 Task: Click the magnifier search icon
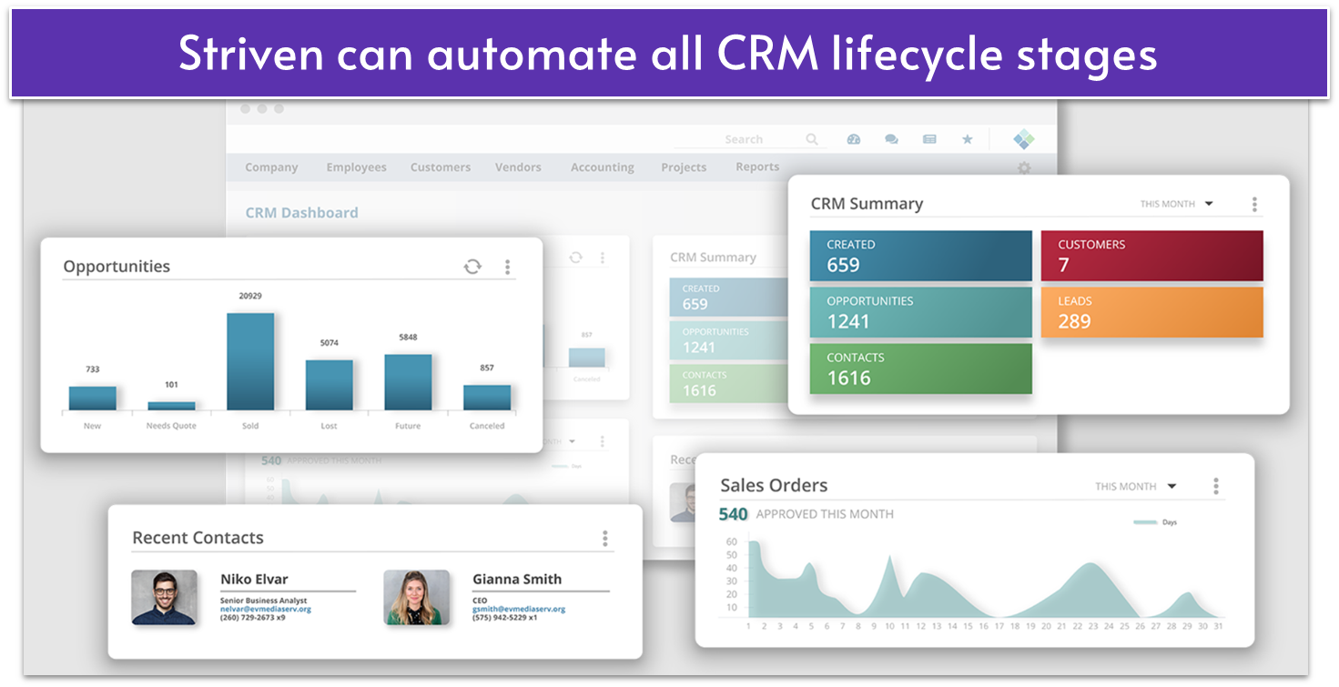click(x=812, y=139)
